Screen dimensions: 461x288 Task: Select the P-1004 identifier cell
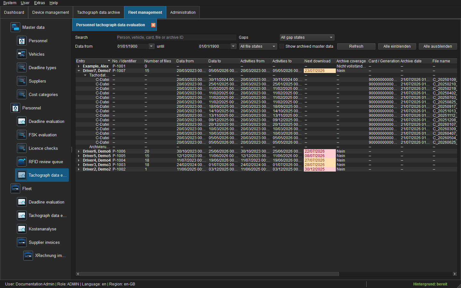(x=127, y=160)
